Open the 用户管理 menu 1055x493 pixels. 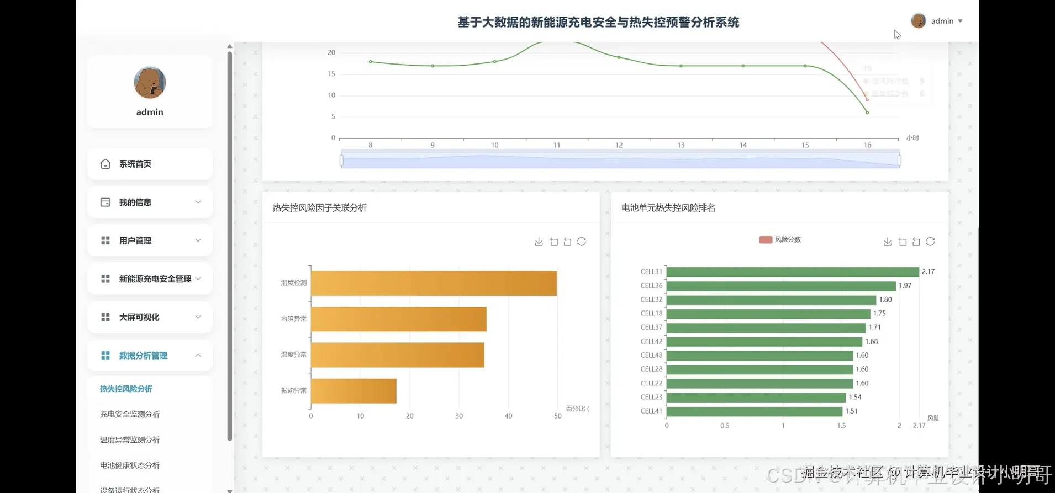(150, 240)
